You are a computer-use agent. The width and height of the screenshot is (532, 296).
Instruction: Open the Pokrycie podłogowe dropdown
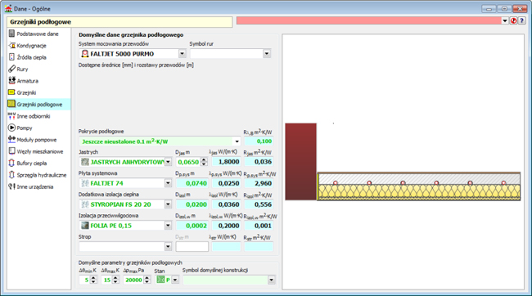(x=237, y=141)
